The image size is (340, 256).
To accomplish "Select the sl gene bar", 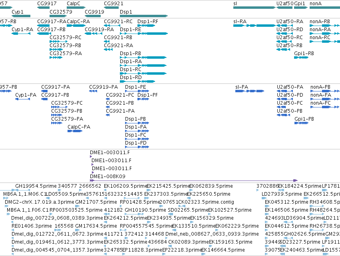I will [255, 8].
